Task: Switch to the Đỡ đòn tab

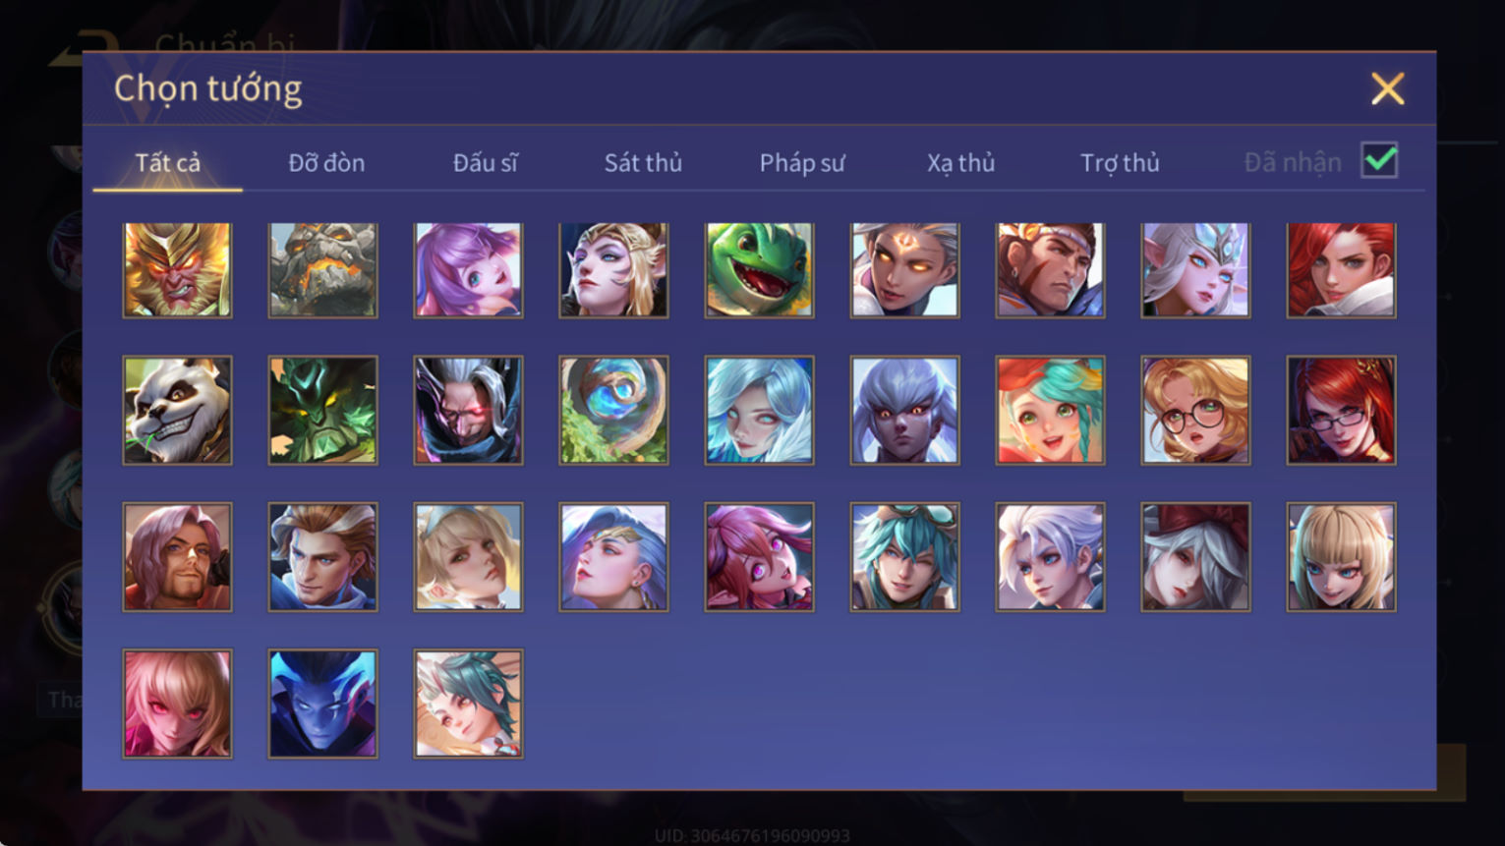Action: tap(326, 163)
